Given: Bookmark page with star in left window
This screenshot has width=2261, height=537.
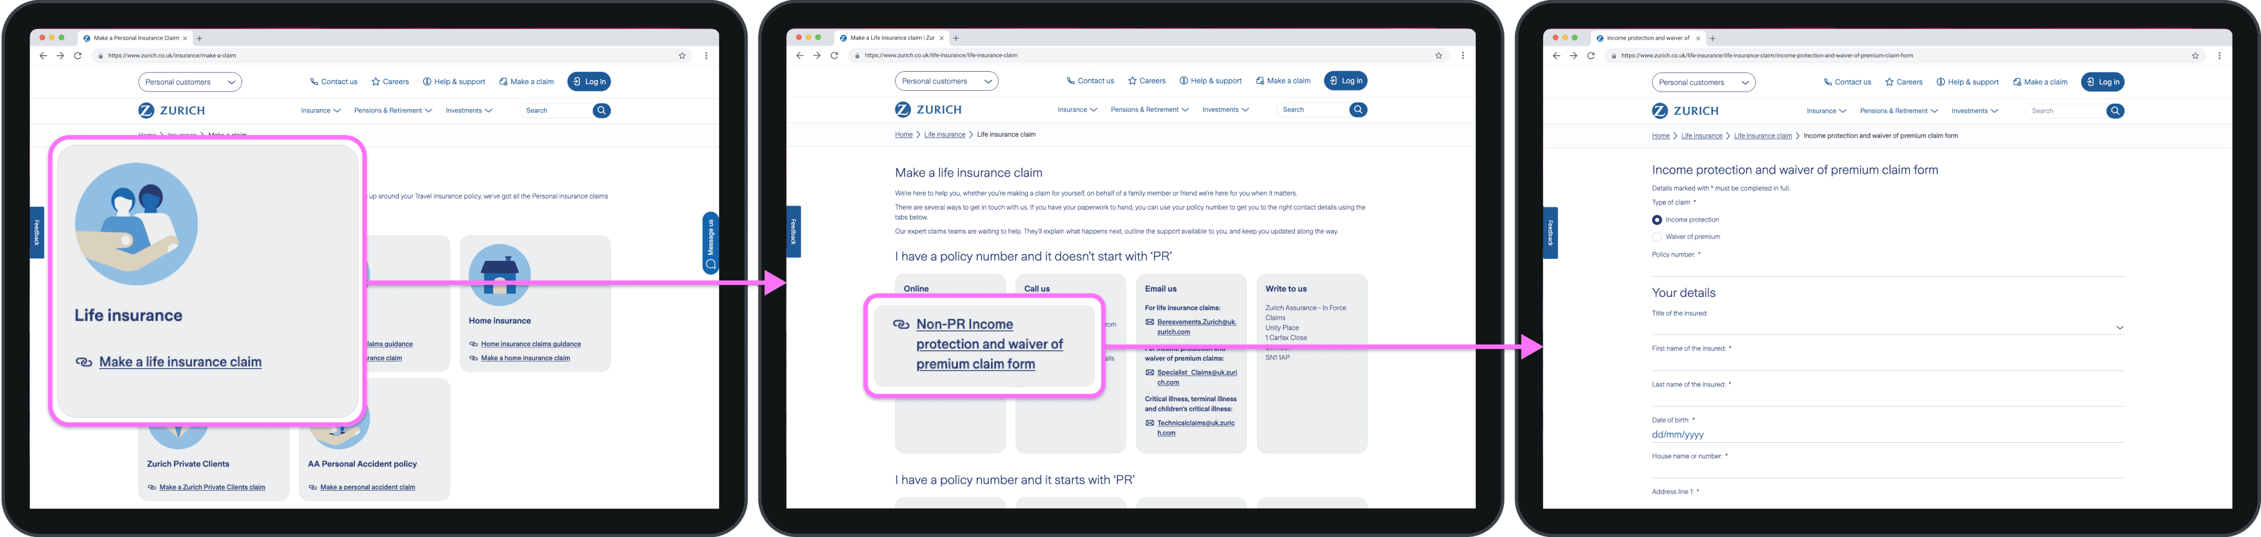Looking at the screenshot, I should [x=682, y=55].
